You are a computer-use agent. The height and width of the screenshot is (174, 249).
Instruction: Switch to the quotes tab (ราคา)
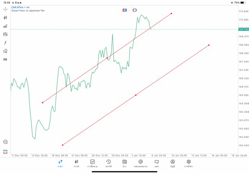pyautogui.click(x=61, y=163)
